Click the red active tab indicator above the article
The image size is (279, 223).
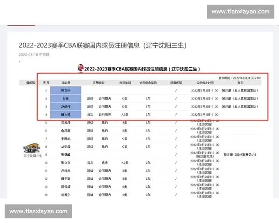[x=21, y=26]
